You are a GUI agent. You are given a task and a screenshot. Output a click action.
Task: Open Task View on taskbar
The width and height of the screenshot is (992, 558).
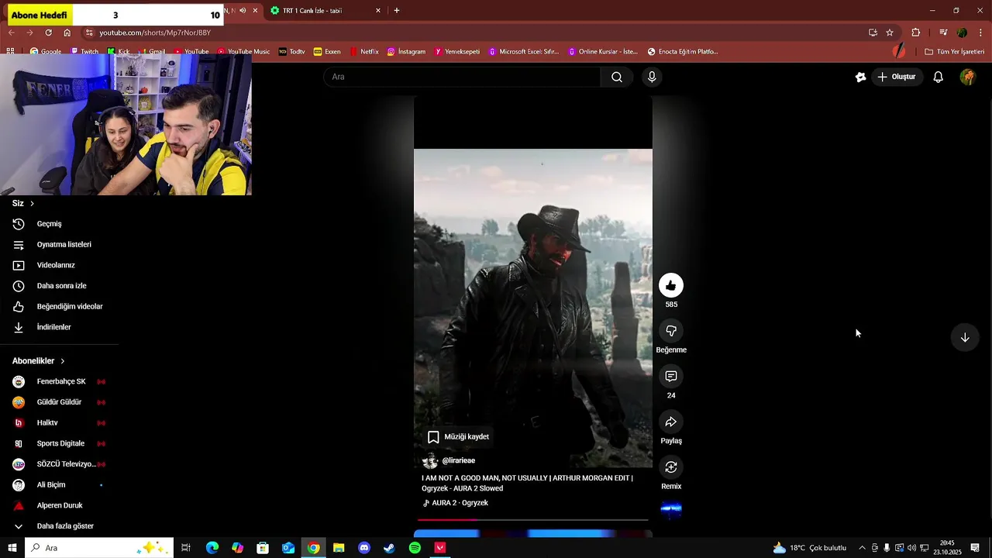click(186, 548)
